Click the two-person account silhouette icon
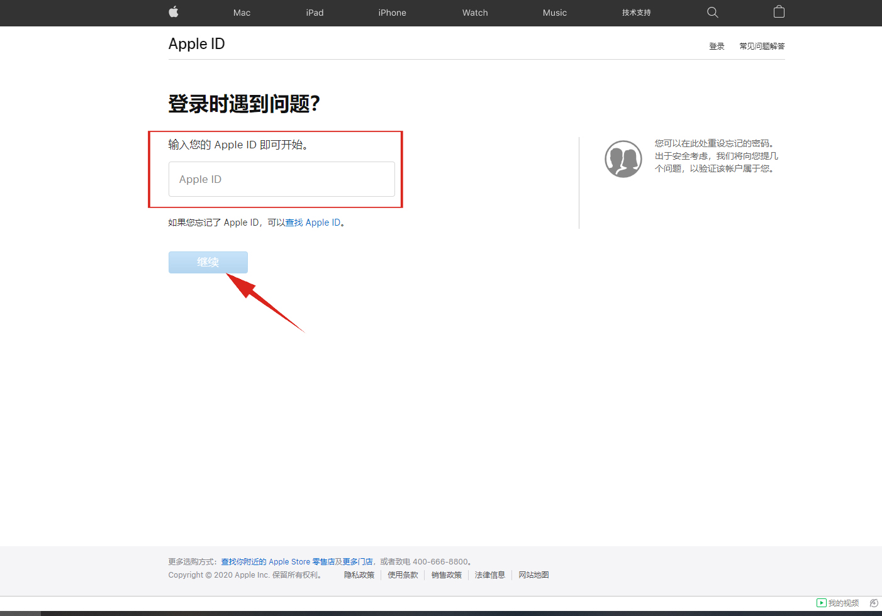Image resolution: width=882 pixels, height=616 pixels. pos(623,159)
